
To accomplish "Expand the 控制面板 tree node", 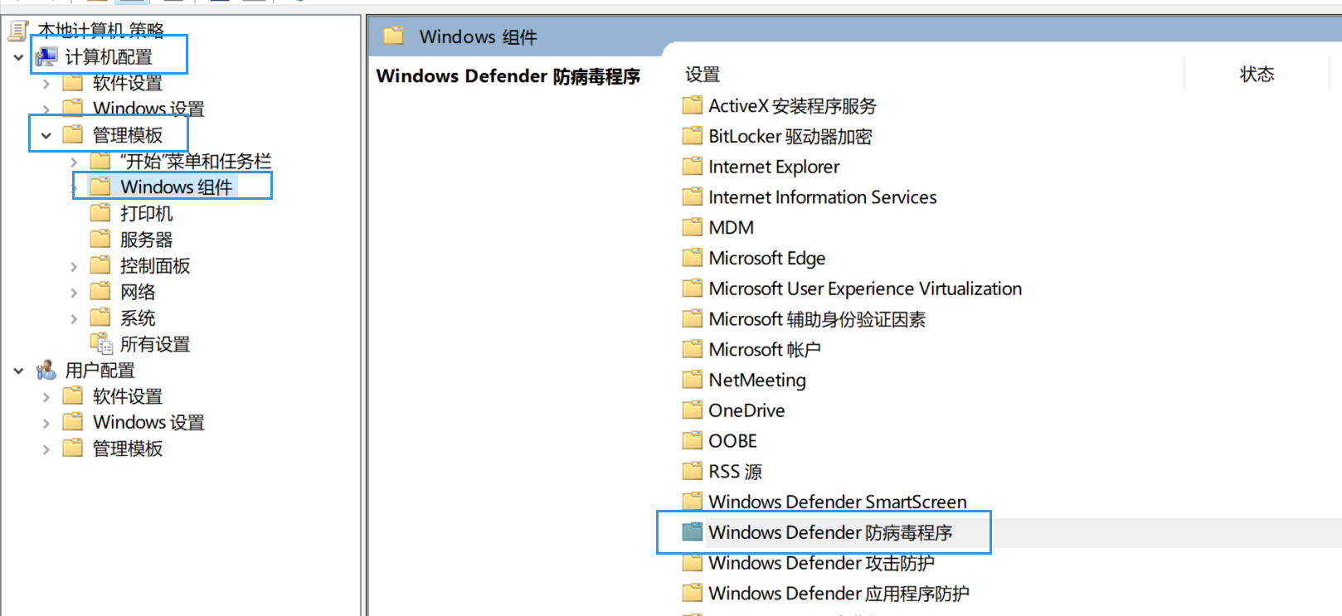I will [x=74, y=266].
